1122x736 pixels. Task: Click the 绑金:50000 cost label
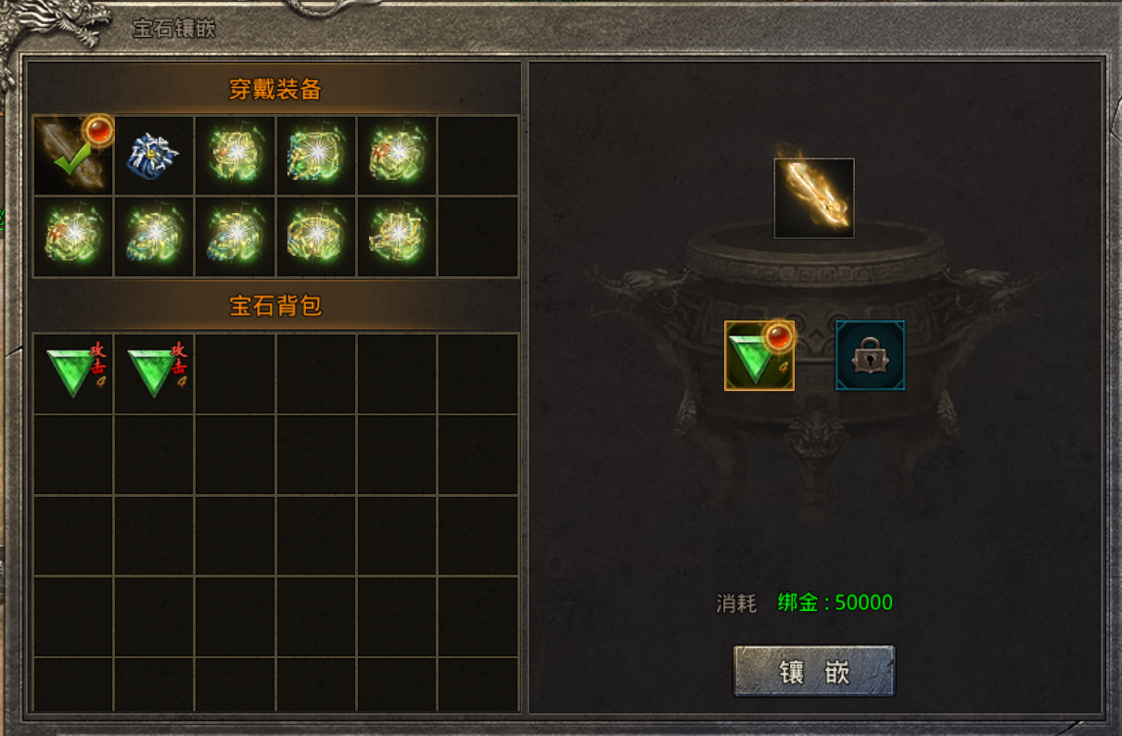click(835, 603)
